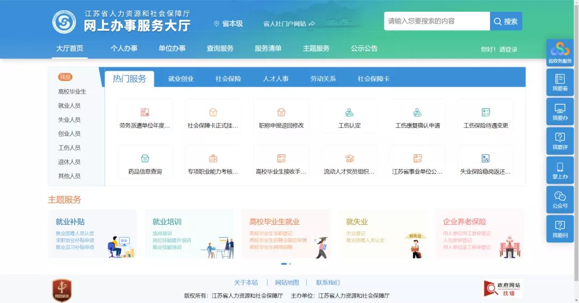Viewport: 579px width, 303px height.
Task: Click the 我要办 sidebar icon
Action: pos(560,112)
